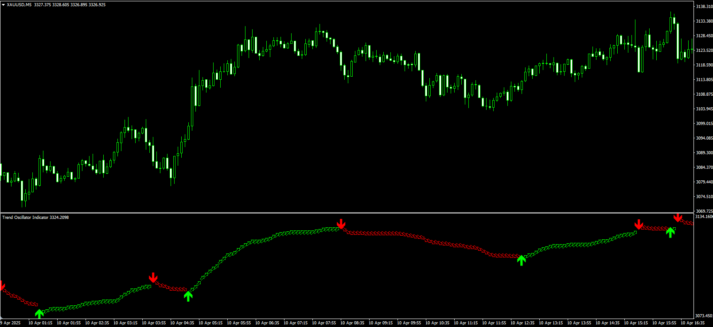
Task: Click time label 10 Apr 02:35
Action: 97,323
